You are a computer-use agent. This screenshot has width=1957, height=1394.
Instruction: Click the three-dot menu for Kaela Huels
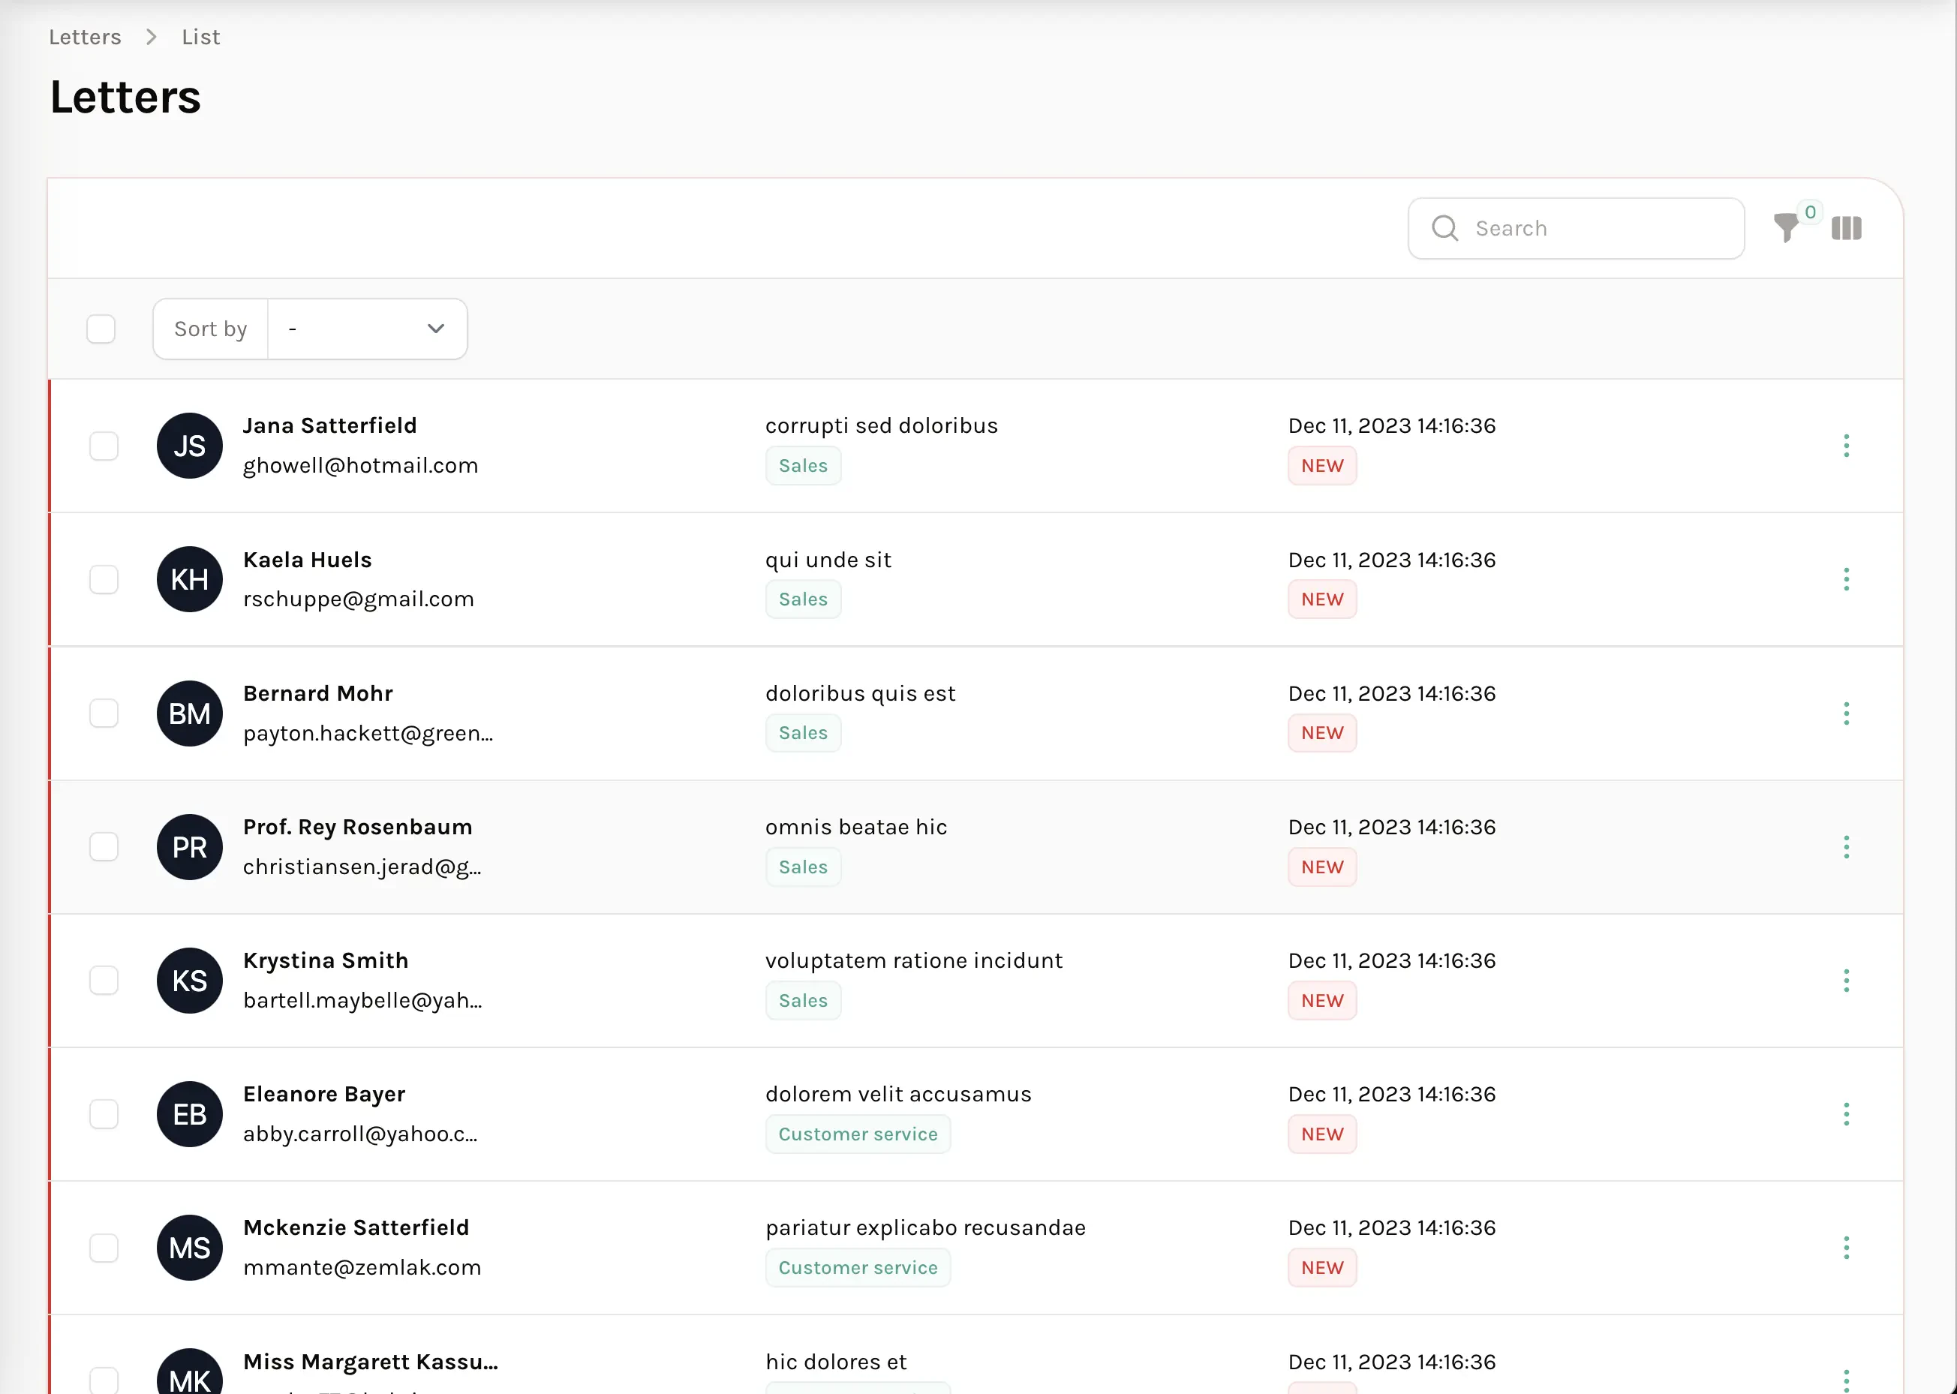click(1847, 579)
